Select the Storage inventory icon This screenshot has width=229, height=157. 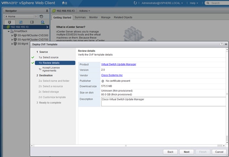tap(32, 22)
